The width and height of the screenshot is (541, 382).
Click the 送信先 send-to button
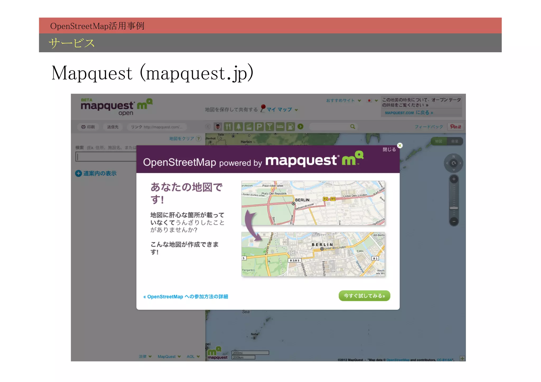click(x=113, y=127)
